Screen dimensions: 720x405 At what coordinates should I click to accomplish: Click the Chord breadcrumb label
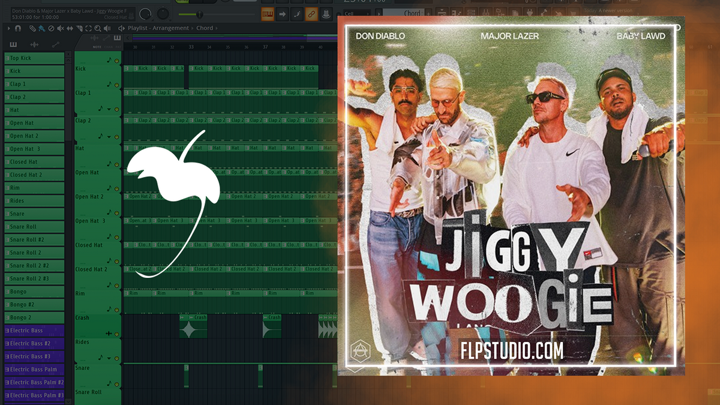pyautogui.click(x=205, y=28)
